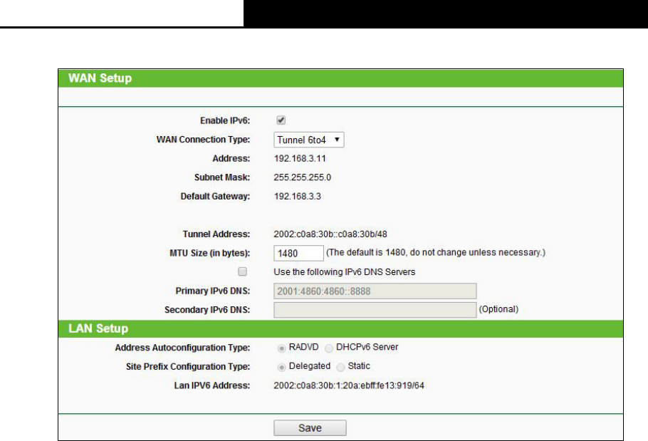Uncheck the Enable IPv6 checkbox
This screenshot has width=648, height=441.
pyautogui.click(x=281, y=120)
